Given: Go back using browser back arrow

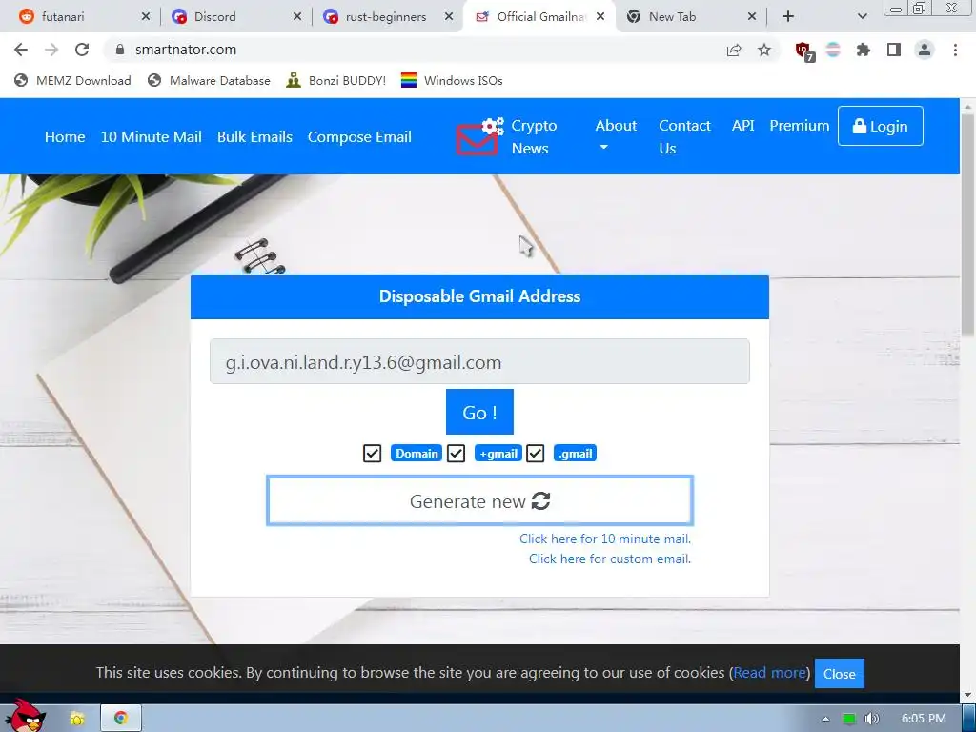Looking at the screenshot, I should (21, 50).
